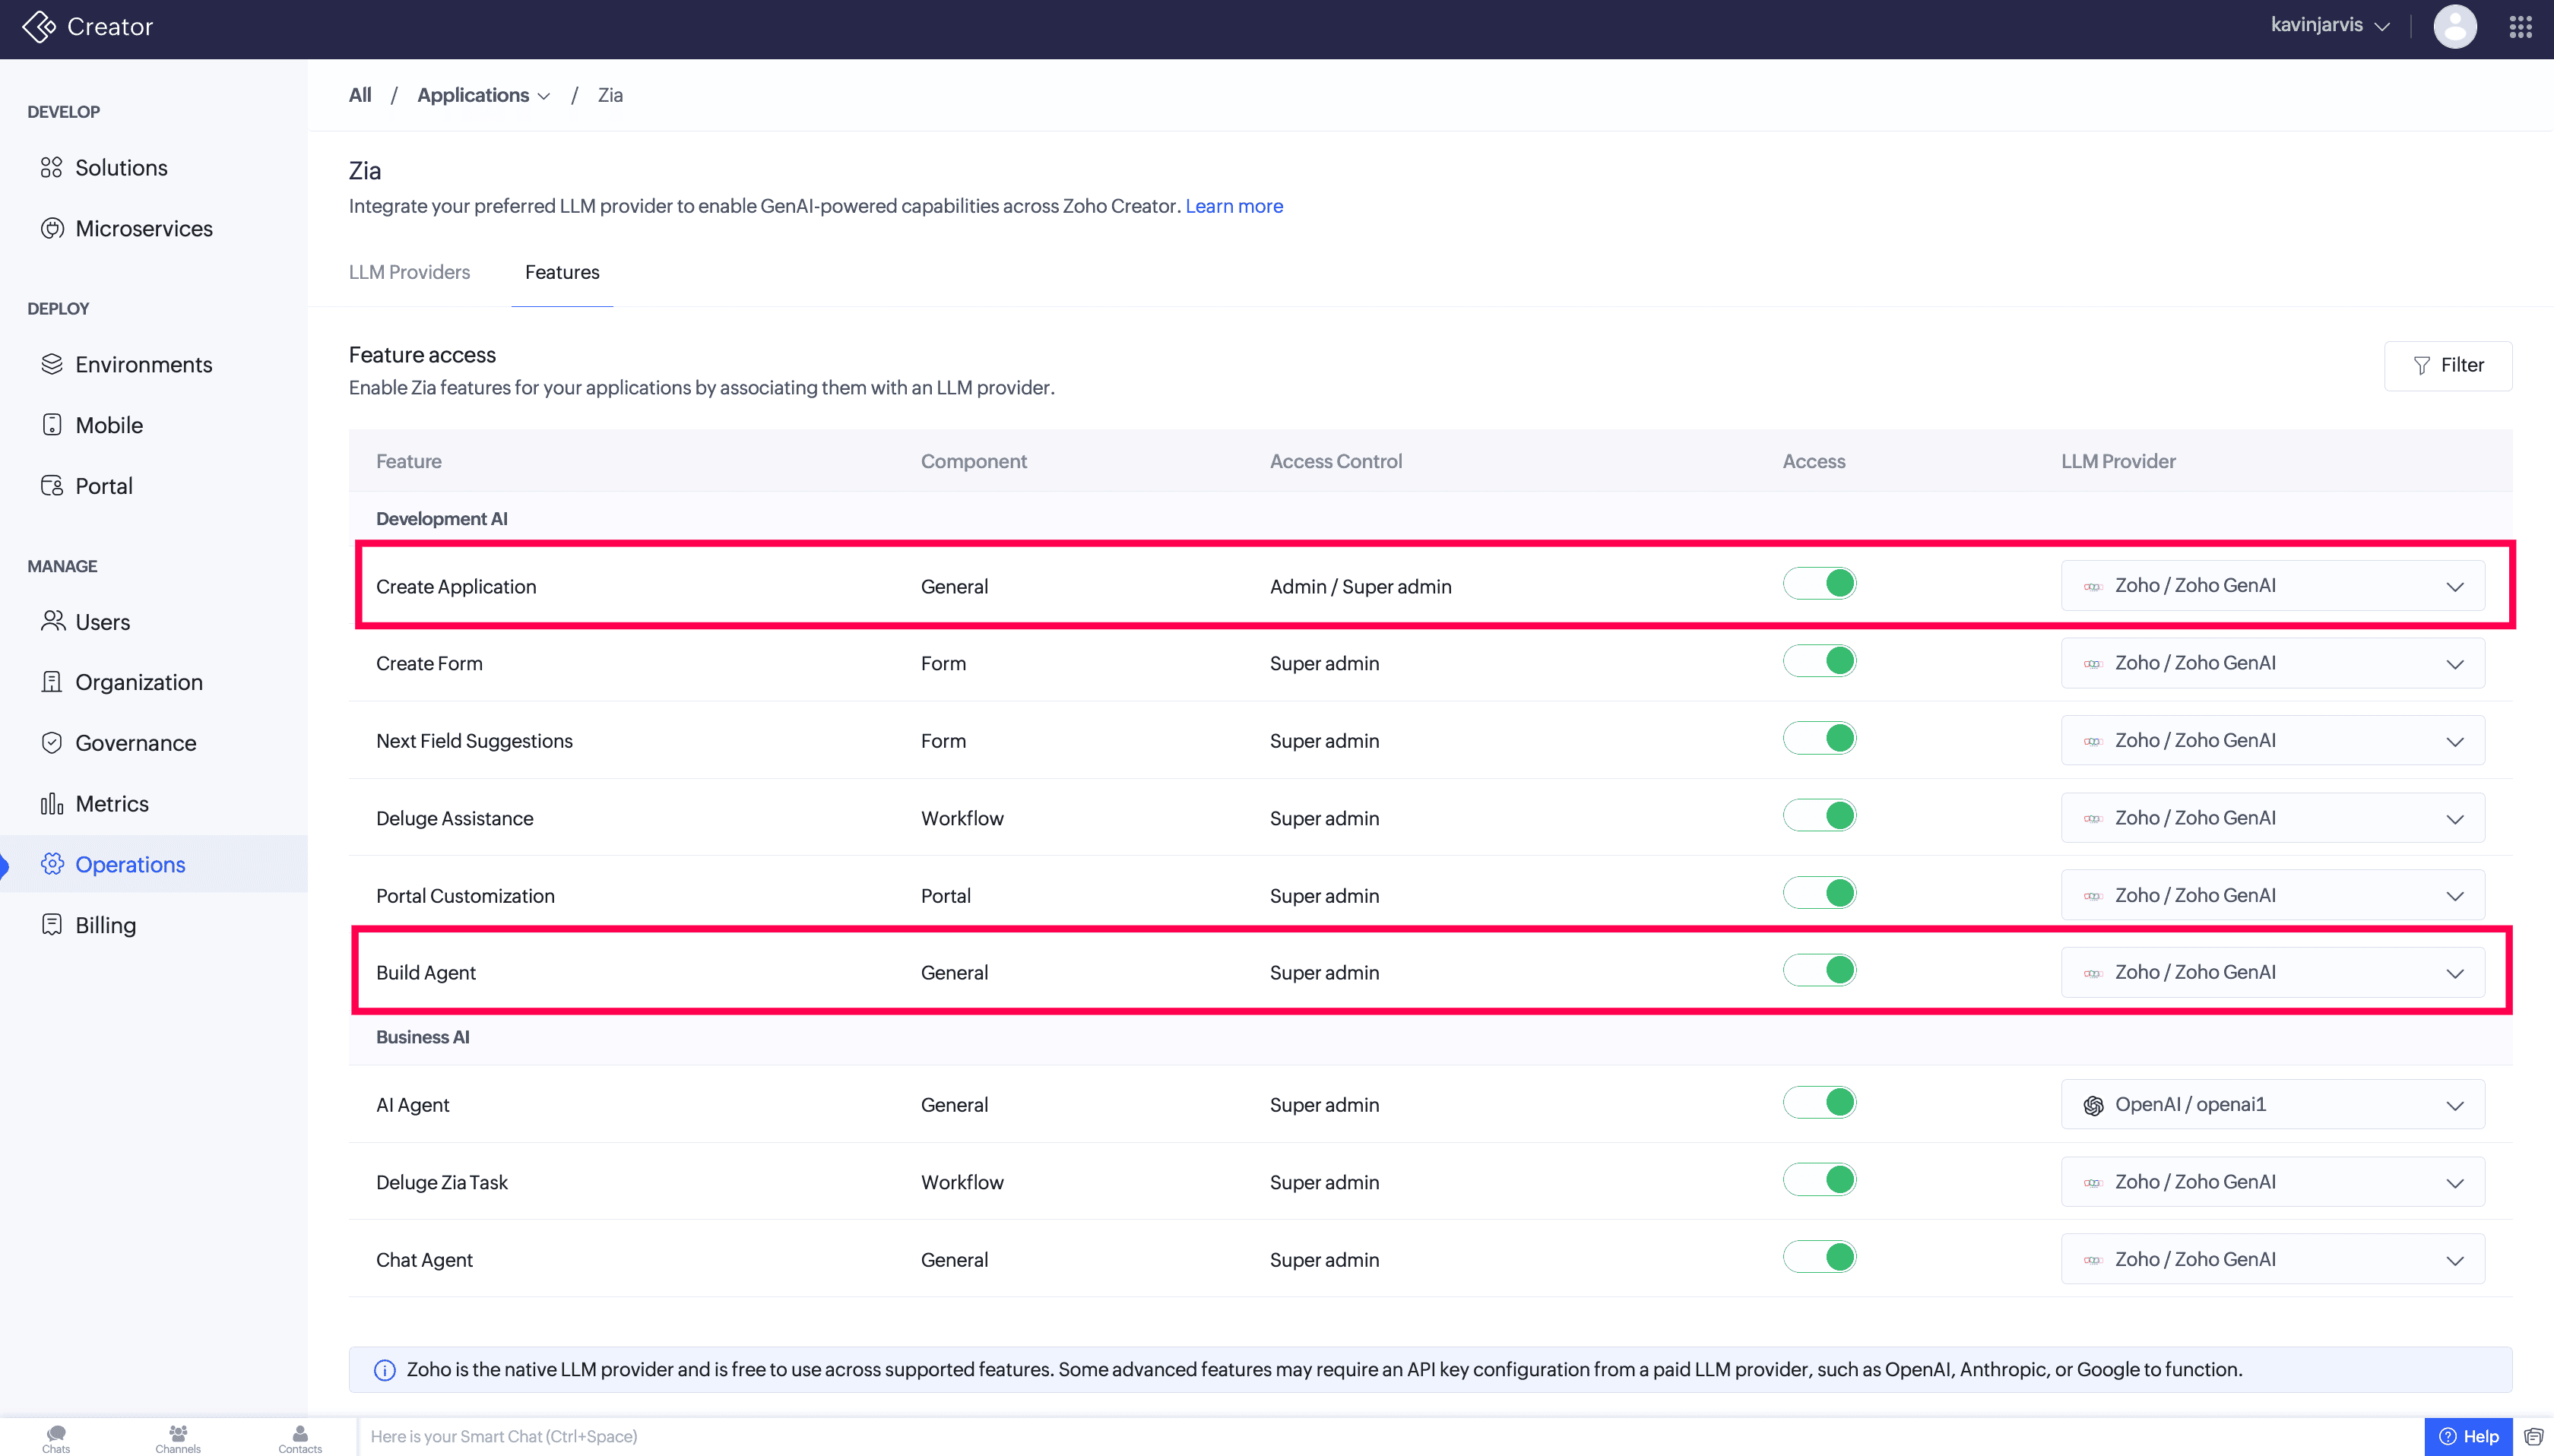Screen dimensions: 2554x1456
Task: Open the kavinjarvis account dropdown
Action: 2330,25
